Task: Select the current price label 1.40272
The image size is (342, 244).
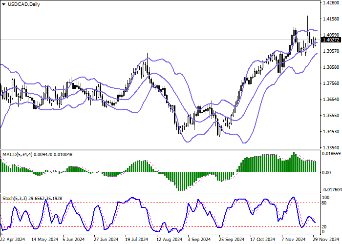Action: pyautogui.click(x=331, y=40)
